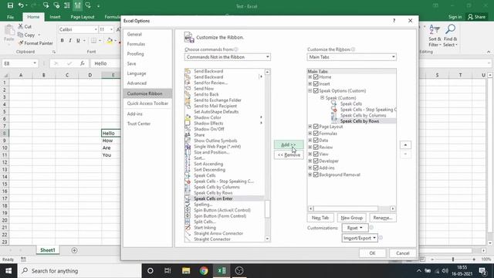Uncheck the Review tab checkbox
The image size is (494, 278).
pos(316,147)
